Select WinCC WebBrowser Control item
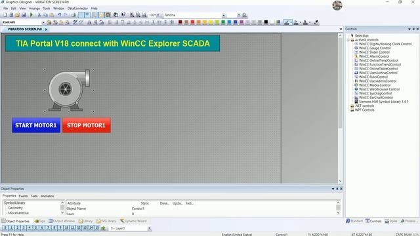Viewport: 420px width, 236px height. click(x=379, y=89)
